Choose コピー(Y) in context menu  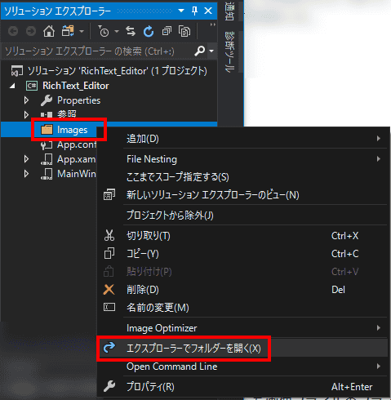[243, 254]
